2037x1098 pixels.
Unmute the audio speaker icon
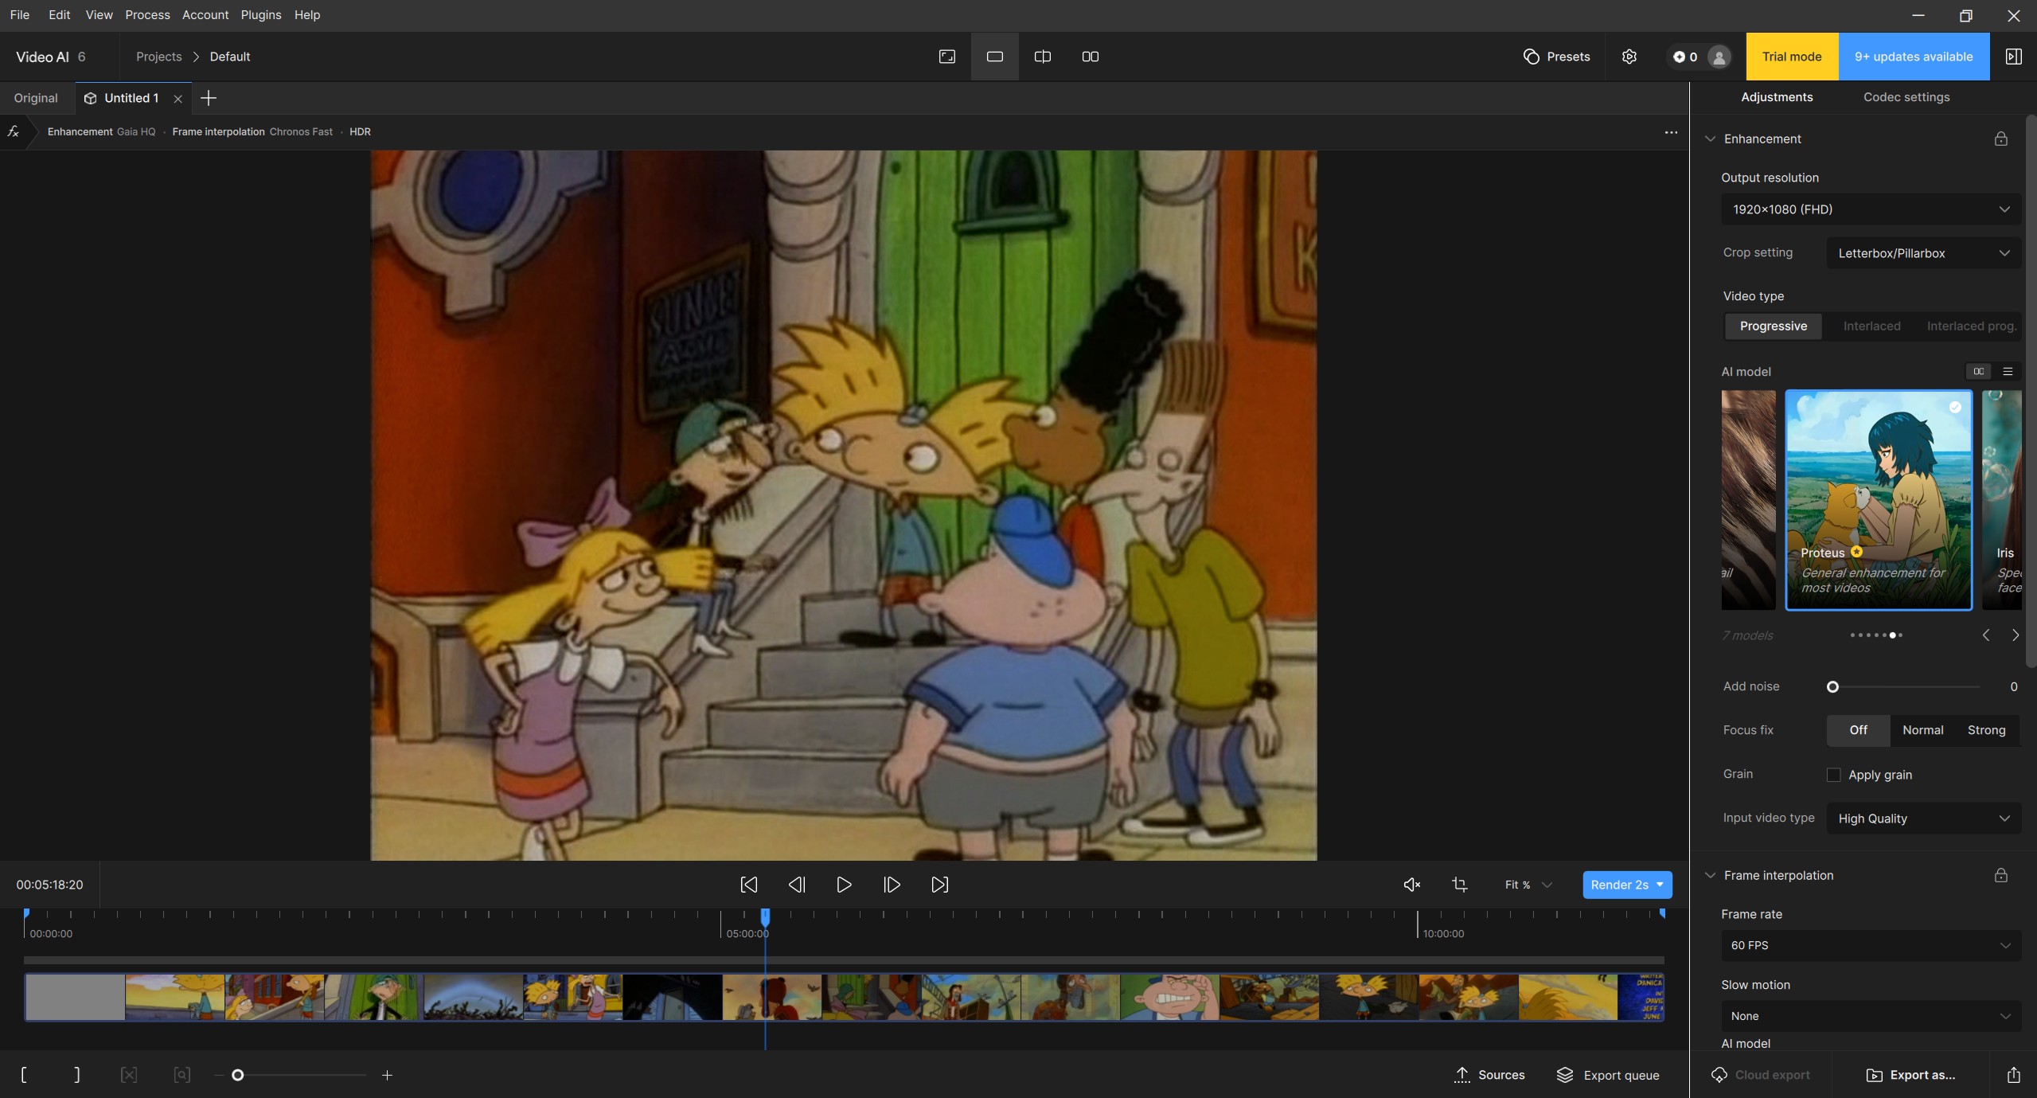click(x=1411, y=885)
